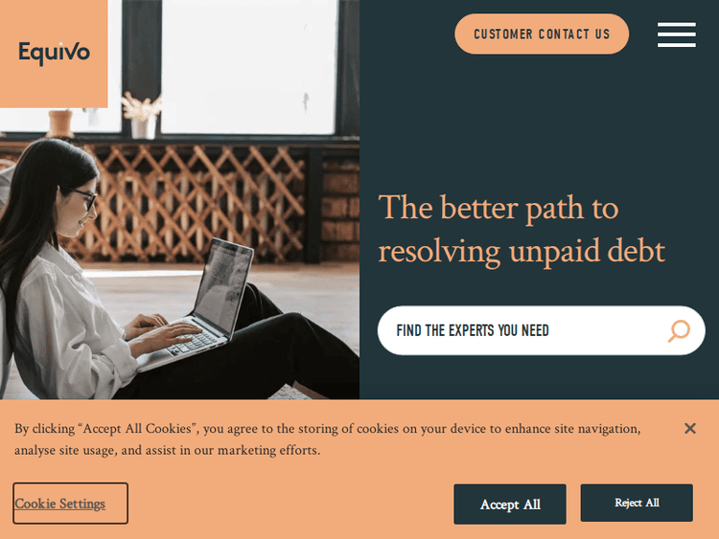The width and height of the screenshot is (719, 539).
Task: Click the bright window in the photo
Action: [x=248, y=67]
